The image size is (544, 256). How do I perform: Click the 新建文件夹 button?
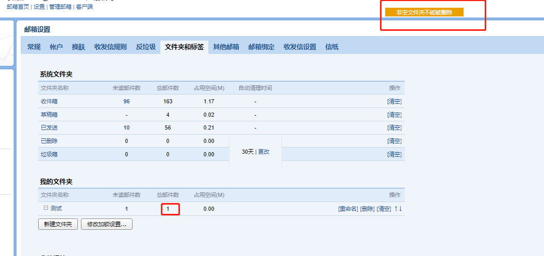pyautogui.click(x=58, y=224)
